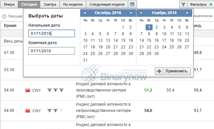214x129 pixels.
Task: Switch to the Вчера tab
Action: click(x=9, y=5)
